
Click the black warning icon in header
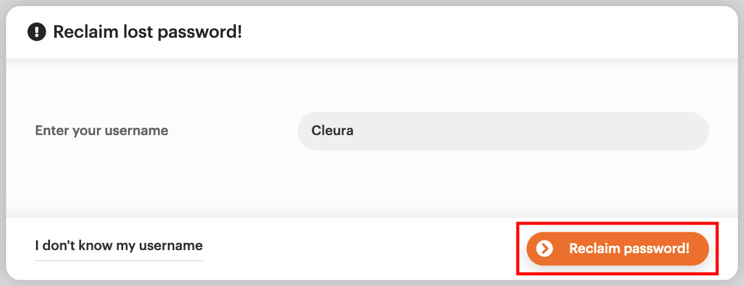(37, 32)
